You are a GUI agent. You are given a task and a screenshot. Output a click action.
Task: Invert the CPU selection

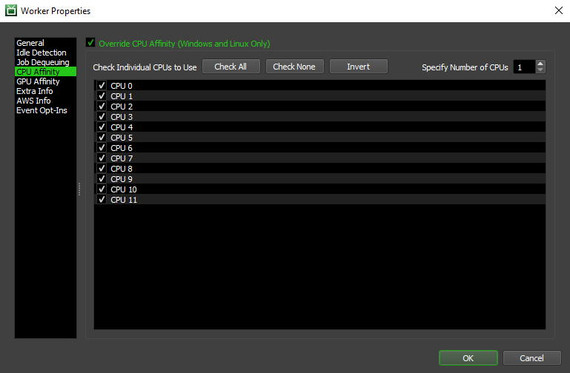[359, 67]
